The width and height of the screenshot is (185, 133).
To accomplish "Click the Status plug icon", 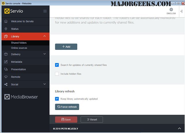I will pos(6,29).
